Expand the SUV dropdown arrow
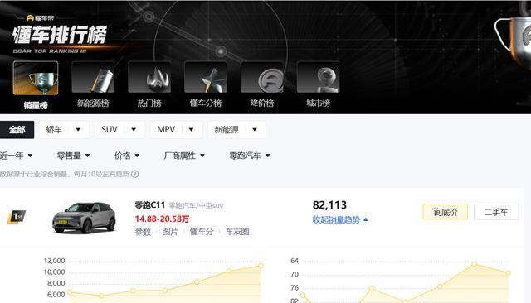 pyautogui.click(x=134, y=130)
